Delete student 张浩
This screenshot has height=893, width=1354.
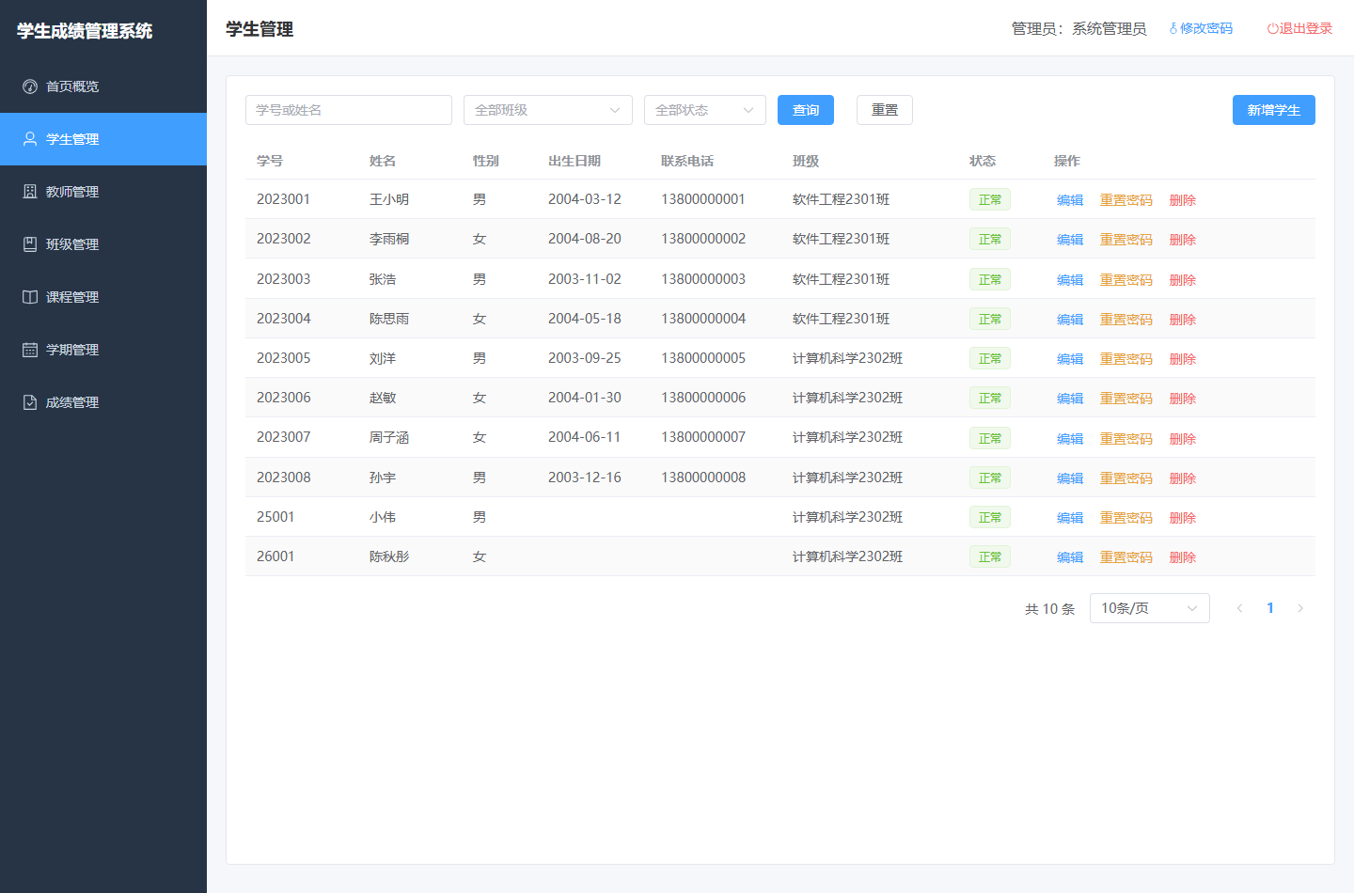(x=1183, y=280)
